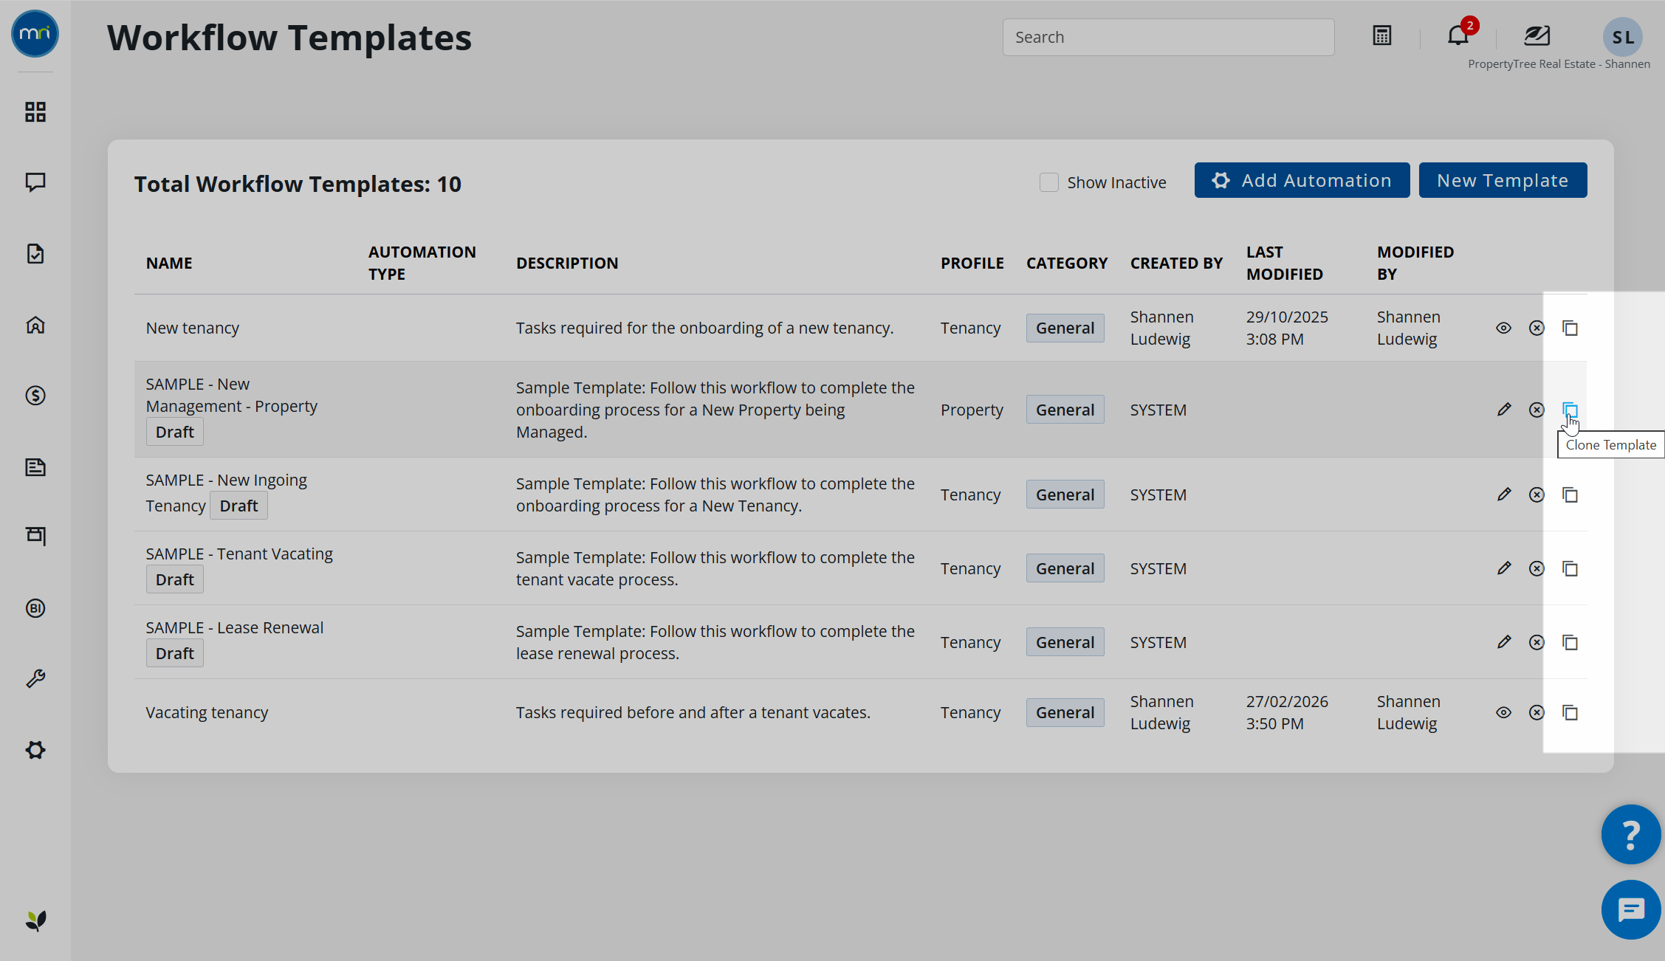This screenshot has width=1665, height=961.
Task: Open the news document sidebar icon
Action: [35, 466]
